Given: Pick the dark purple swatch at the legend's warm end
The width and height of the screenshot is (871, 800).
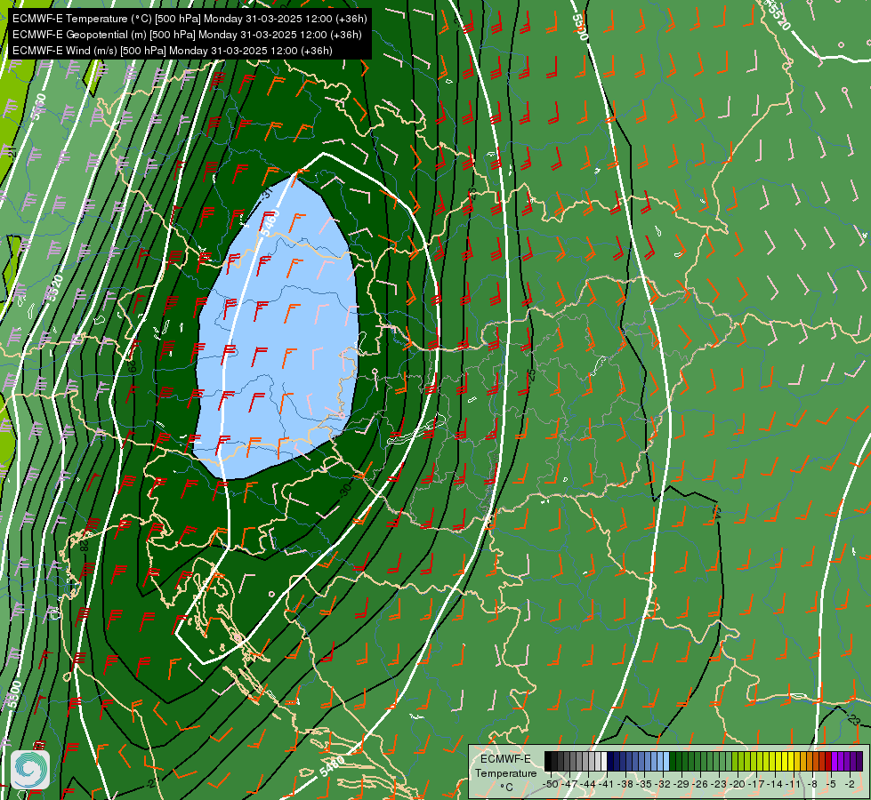Looking at the screenshot, I should click(x=859, y=761).
